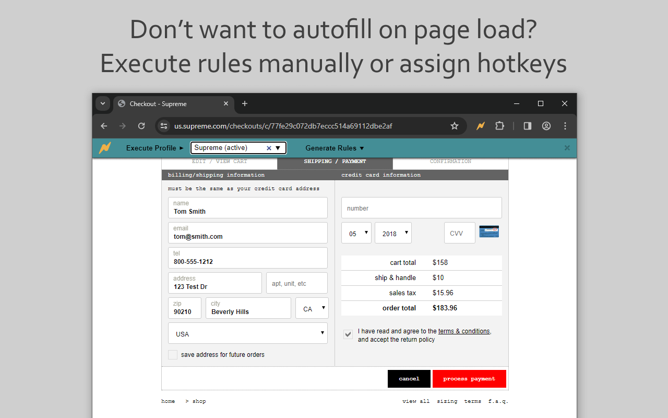Uncheck the terms & conditions agreement
This screenshot has height=418, width=668.
click(348, 334)
